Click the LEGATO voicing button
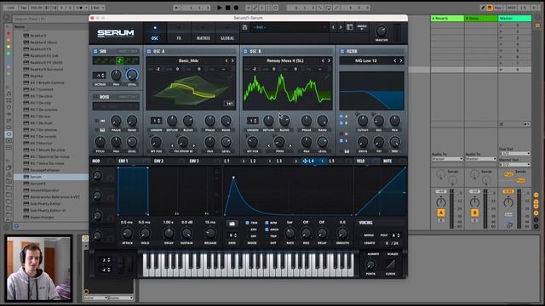 pos(369,243)
